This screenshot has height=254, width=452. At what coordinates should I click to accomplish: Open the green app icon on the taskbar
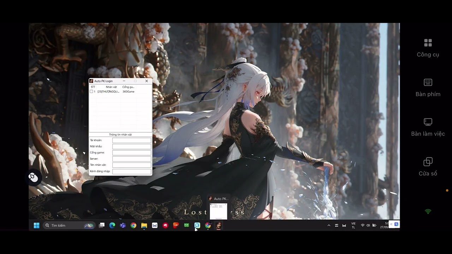(x=186, y=225)
